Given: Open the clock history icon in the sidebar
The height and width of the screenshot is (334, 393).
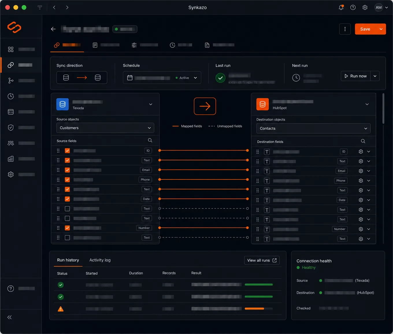Looking at the screenshot, I should click(11, 96).
